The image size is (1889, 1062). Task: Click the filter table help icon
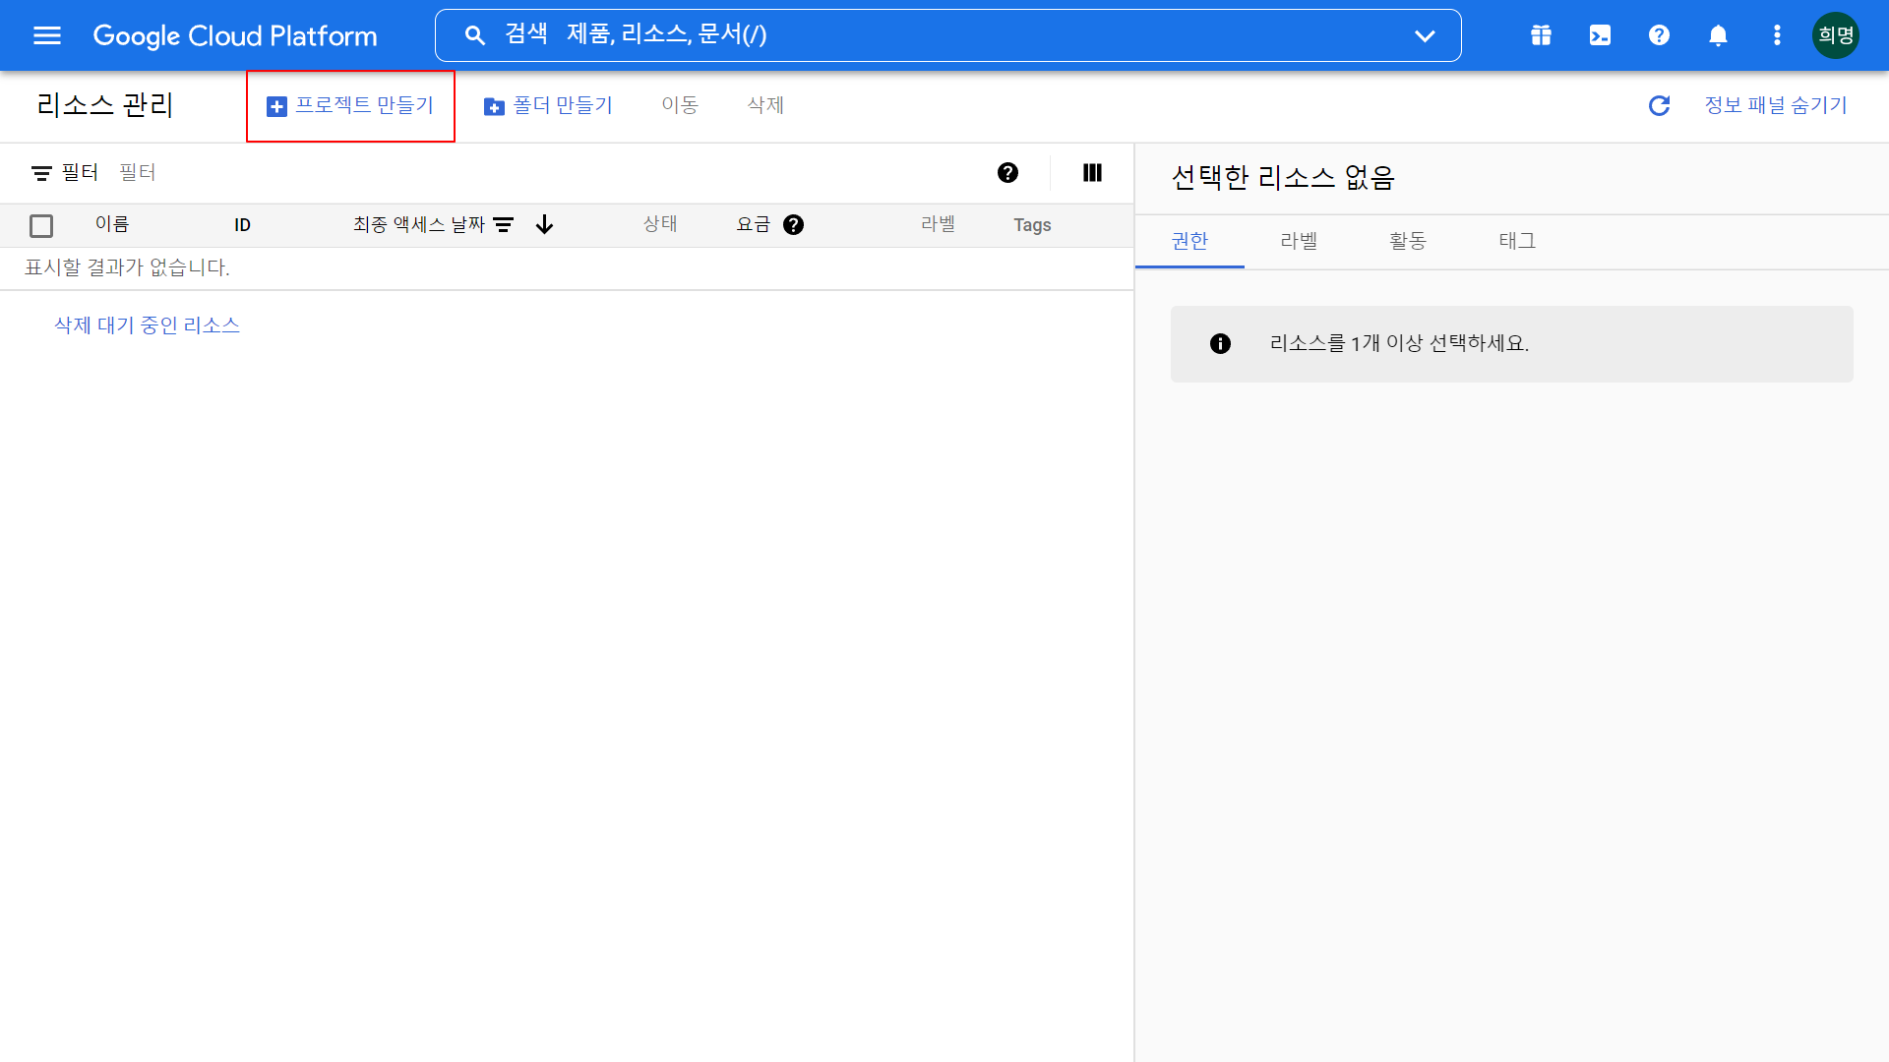click(1007, 173)
